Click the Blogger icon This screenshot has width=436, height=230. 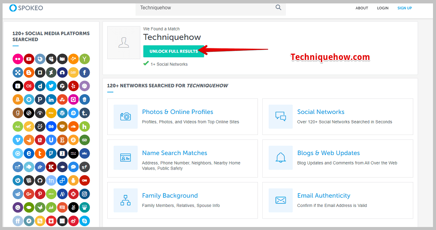(x=29, y=72)
